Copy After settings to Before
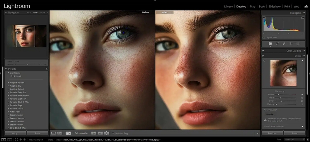Viewport: 310px width, 142px height. 100,133
